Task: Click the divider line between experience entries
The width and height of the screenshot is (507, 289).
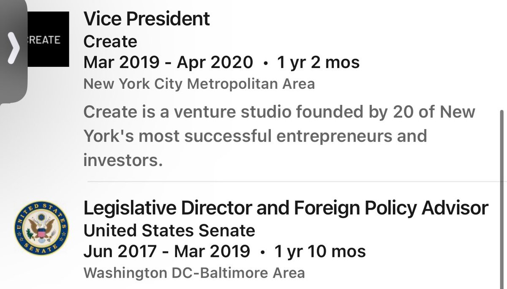Action: 296,181
